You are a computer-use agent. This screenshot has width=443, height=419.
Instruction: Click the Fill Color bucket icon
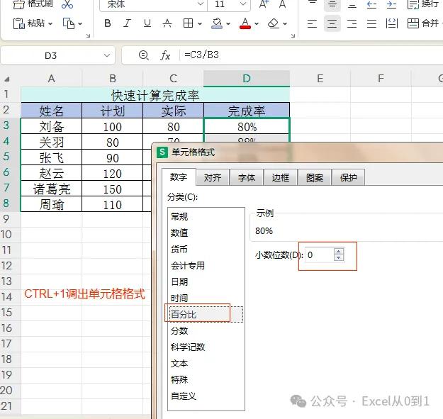[217, 23]
